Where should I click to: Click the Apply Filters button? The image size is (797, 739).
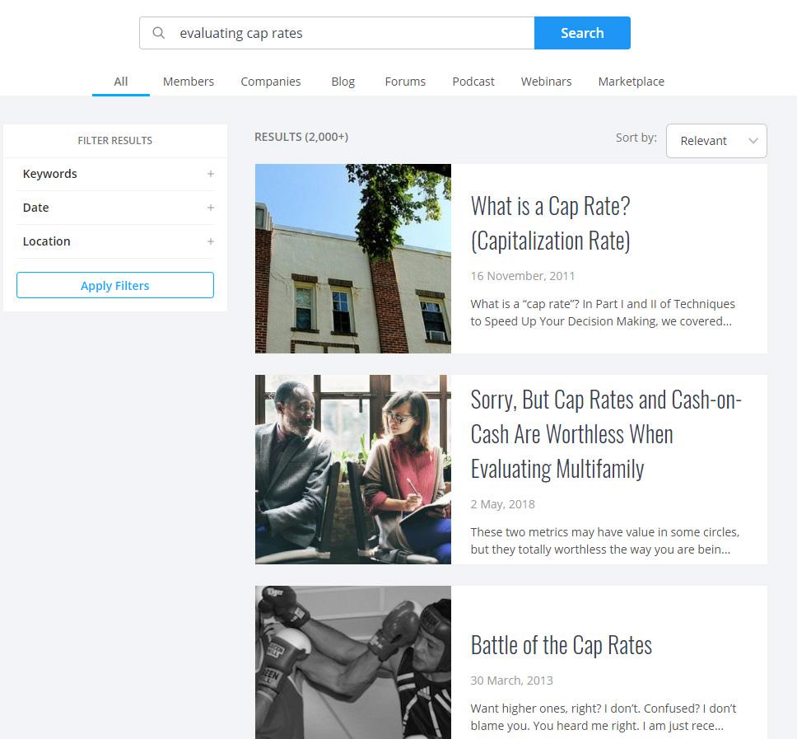[x=115, y=285]
